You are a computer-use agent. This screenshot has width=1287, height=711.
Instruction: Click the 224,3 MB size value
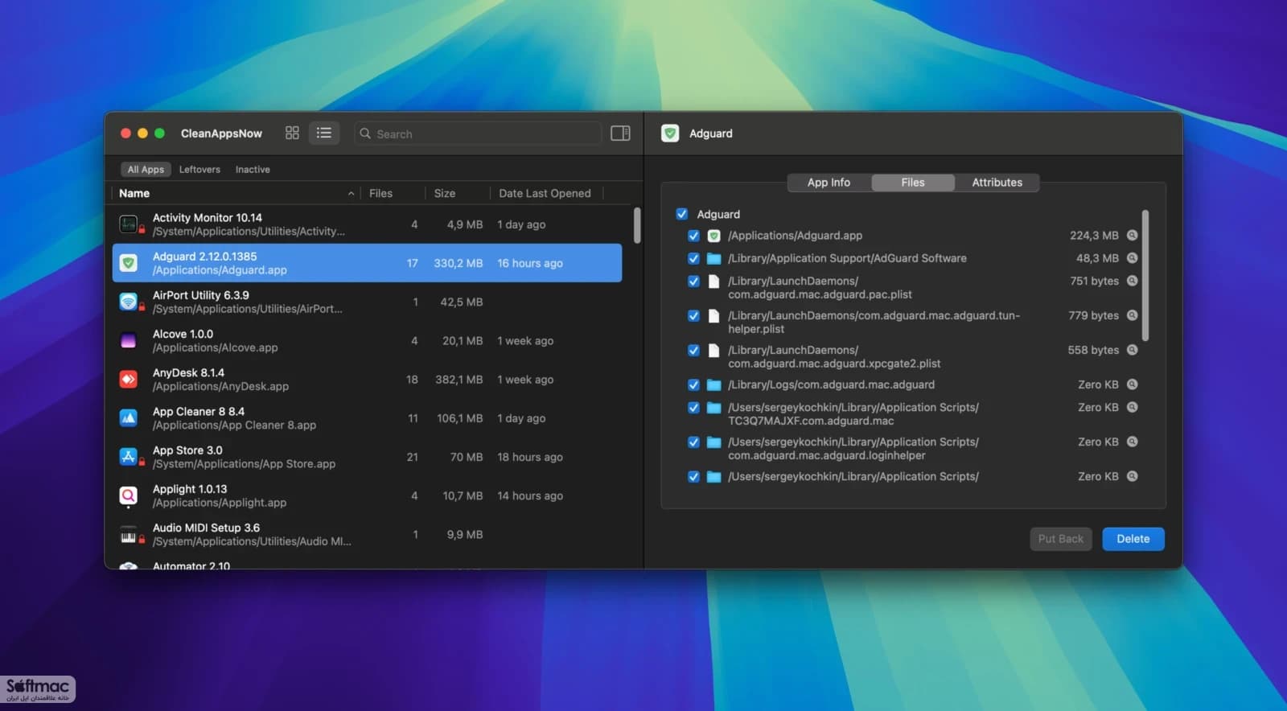(1094, 236)
